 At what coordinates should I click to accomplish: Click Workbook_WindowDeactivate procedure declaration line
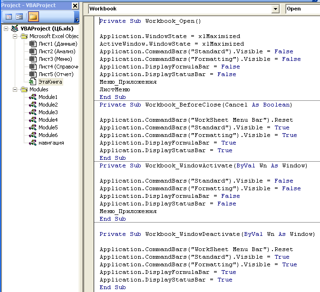(x=207, y=234)
